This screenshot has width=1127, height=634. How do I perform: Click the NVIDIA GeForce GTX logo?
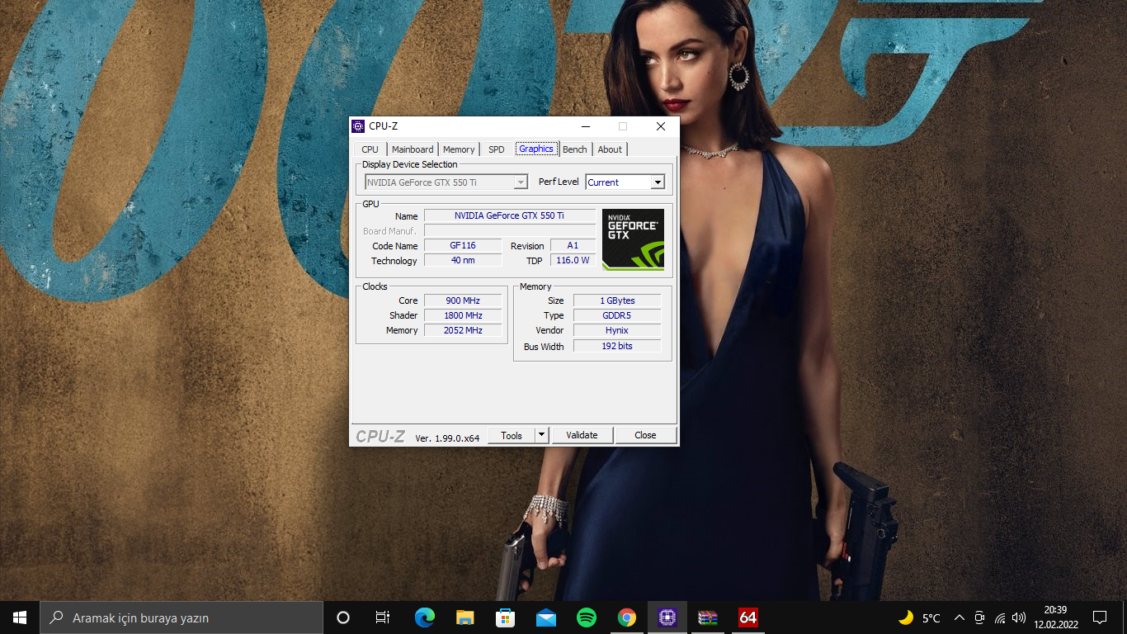pyautogui.click(x=633, y=239)
